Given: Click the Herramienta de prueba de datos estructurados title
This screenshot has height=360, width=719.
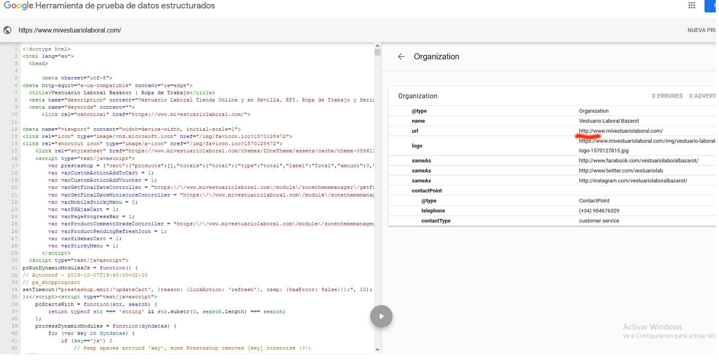Looking at the screenshot, I should (x=125, y=6).
